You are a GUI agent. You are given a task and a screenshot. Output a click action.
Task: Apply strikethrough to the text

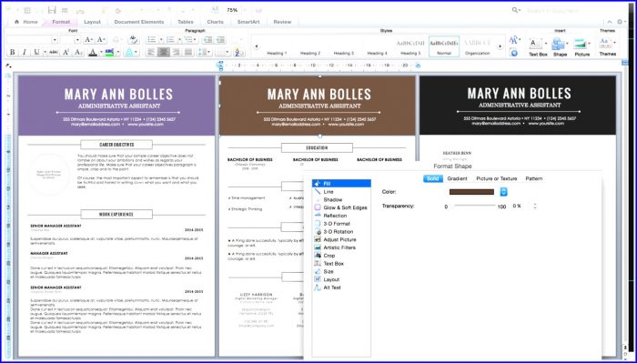54,52
